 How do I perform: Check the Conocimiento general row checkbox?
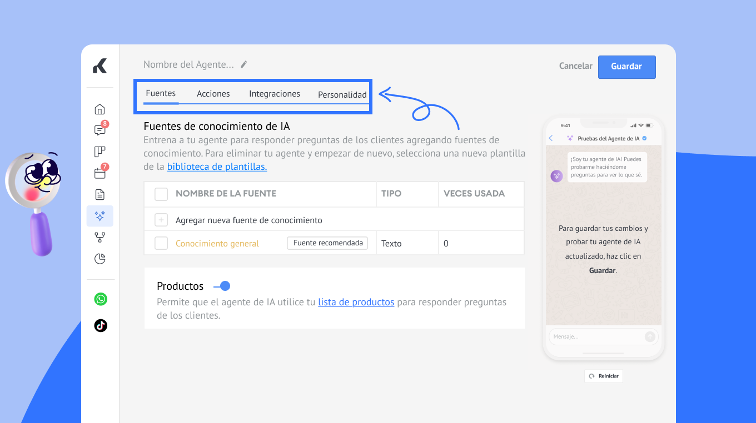pyautogui.click(x=161, y=243)
